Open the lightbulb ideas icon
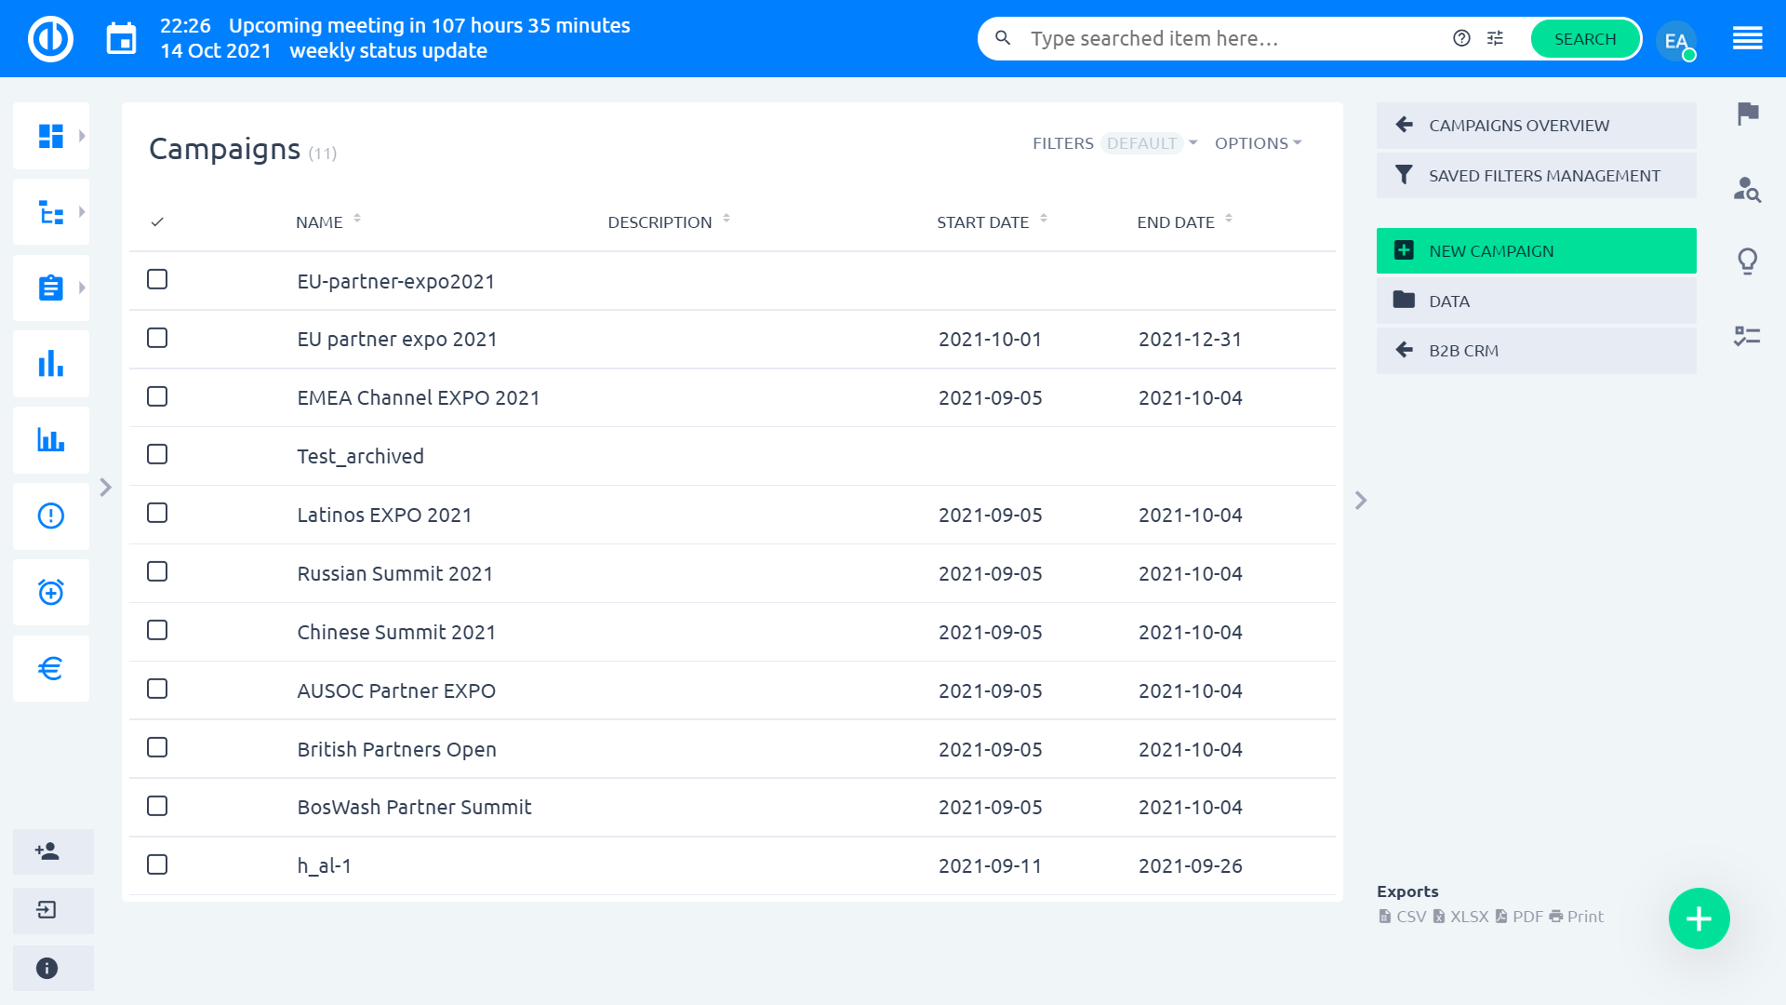The image size is (1786, 1005). (x=1748, y=261)
